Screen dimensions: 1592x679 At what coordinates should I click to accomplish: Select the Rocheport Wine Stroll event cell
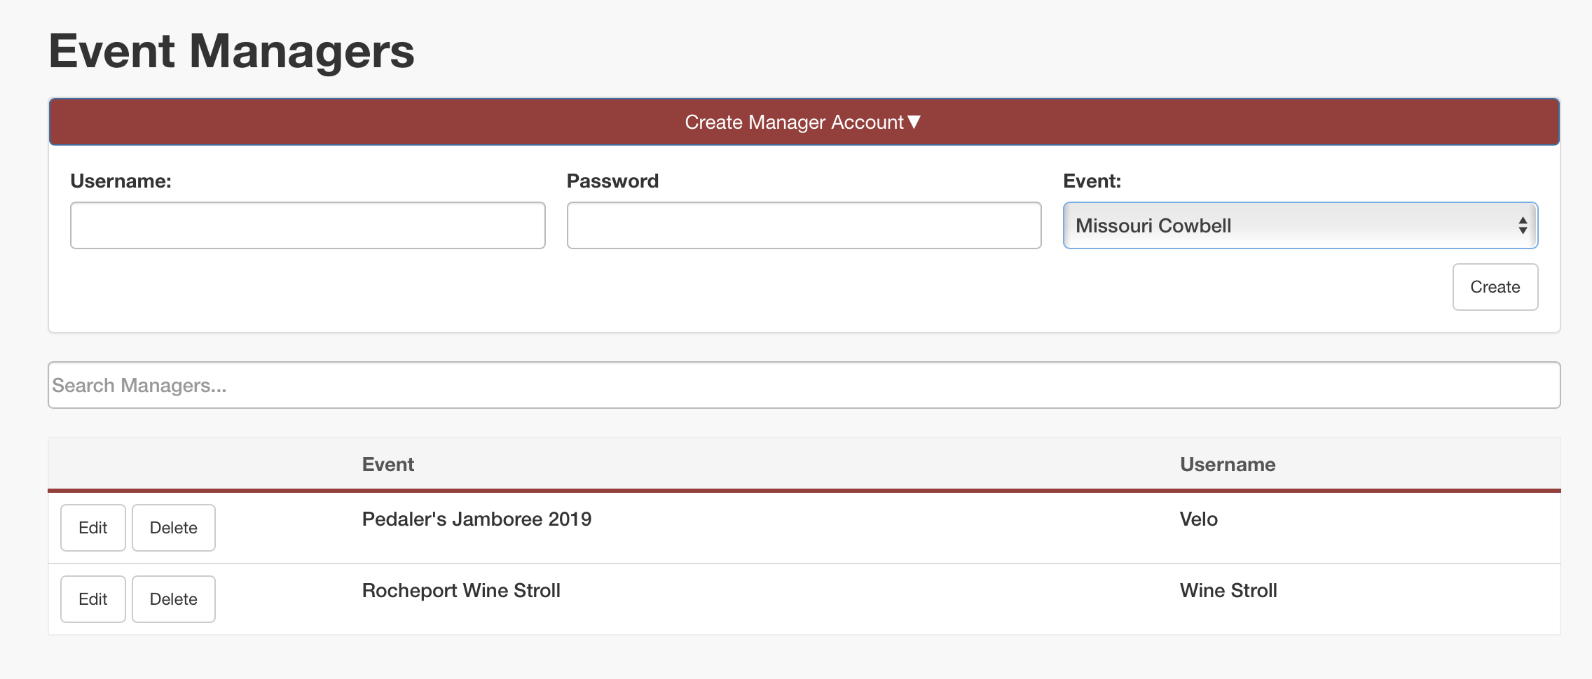(x=461, y=591)
